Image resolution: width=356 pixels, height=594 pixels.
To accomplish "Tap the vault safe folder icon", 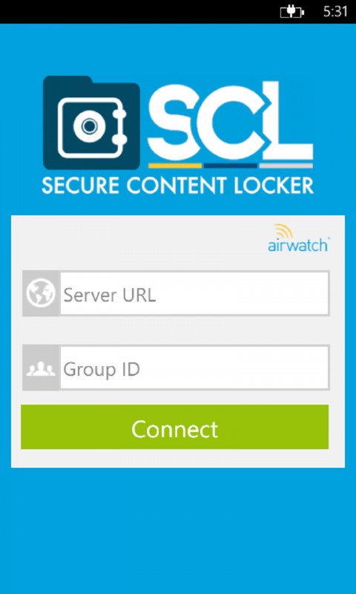I will click(91, 123).
